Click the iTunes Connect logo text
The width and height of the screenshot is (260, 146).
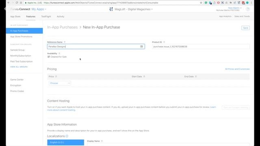pyautogui.click(x=20, y=9)
